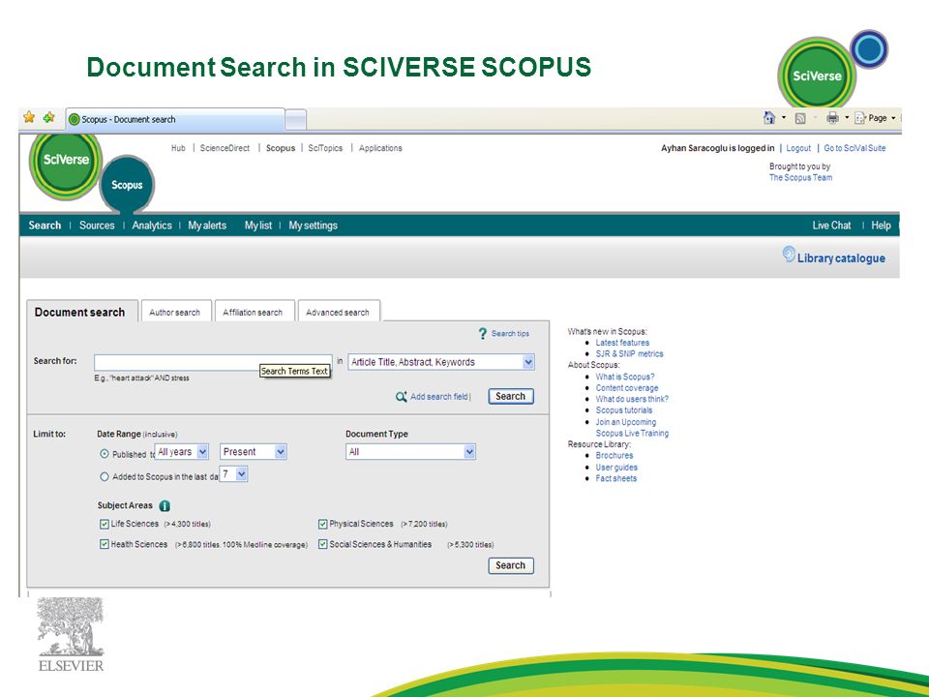The width and height of the screenshot is (929, 697).
Task: Open the What is Scopus? link
Action: pyautogui.click(x=625, y=377)
